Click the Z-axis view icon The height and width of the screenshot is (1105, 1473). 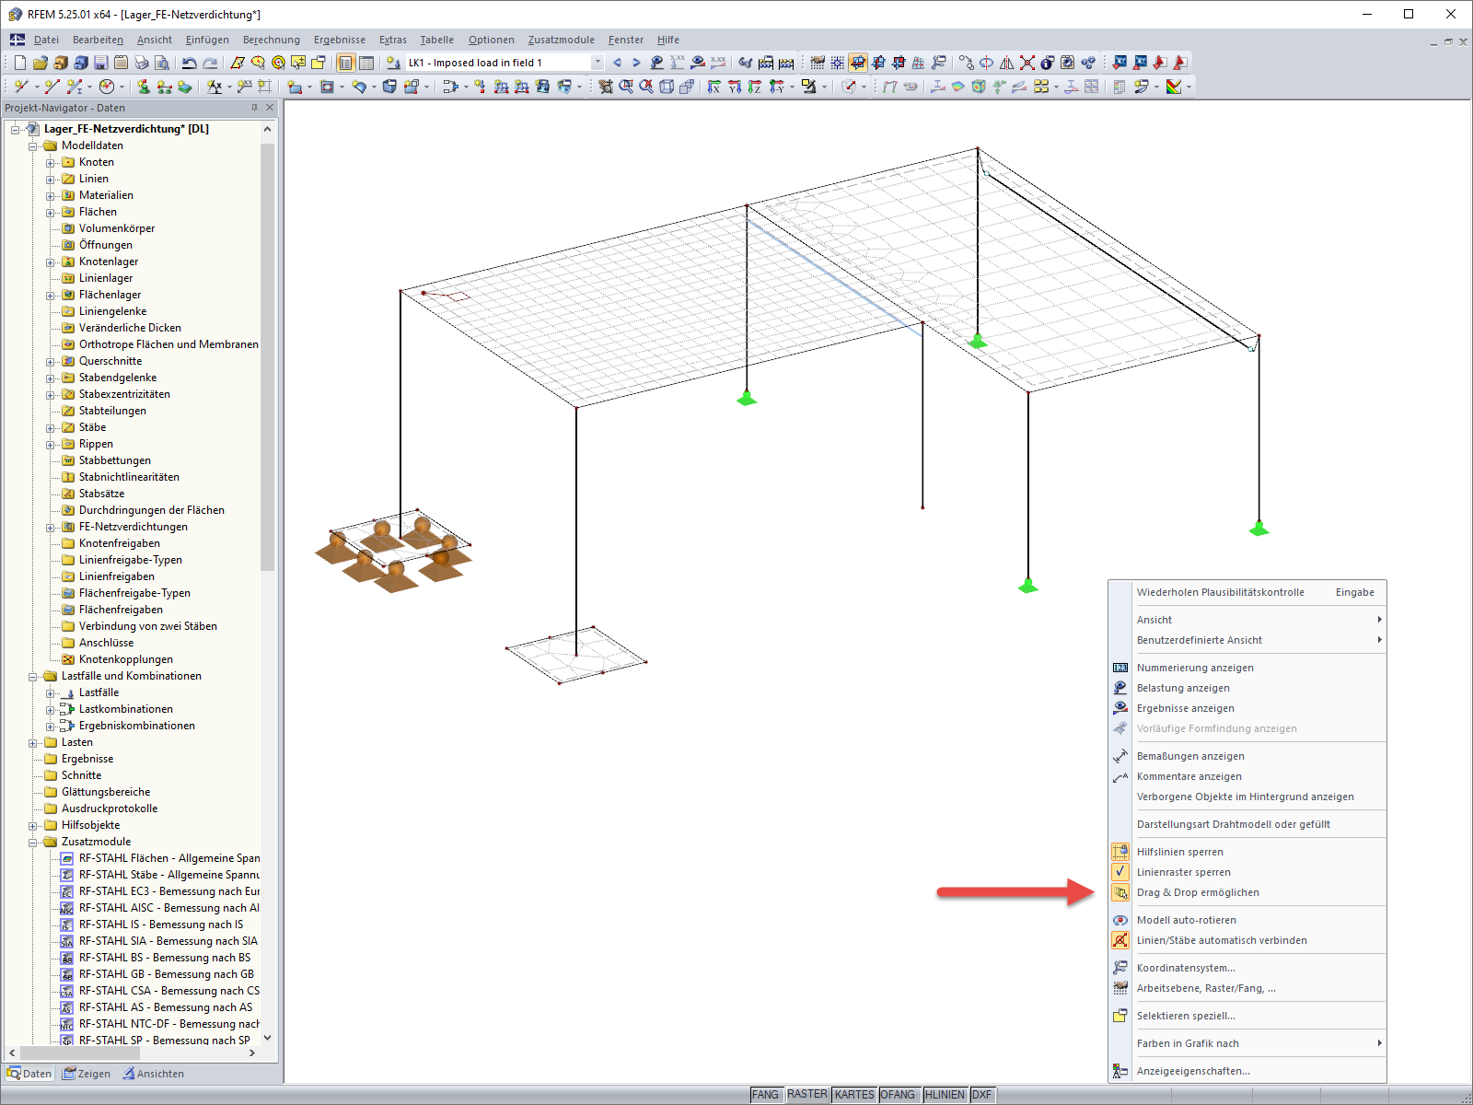tap(755, 87)
